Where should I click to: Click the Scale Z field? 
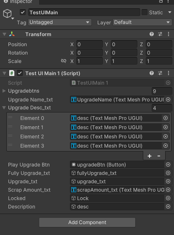pyautogui.click(x=159, y=61)
